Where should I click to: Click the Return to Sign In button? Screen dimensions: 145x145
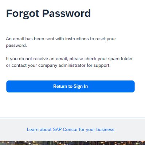click(70, 86)
